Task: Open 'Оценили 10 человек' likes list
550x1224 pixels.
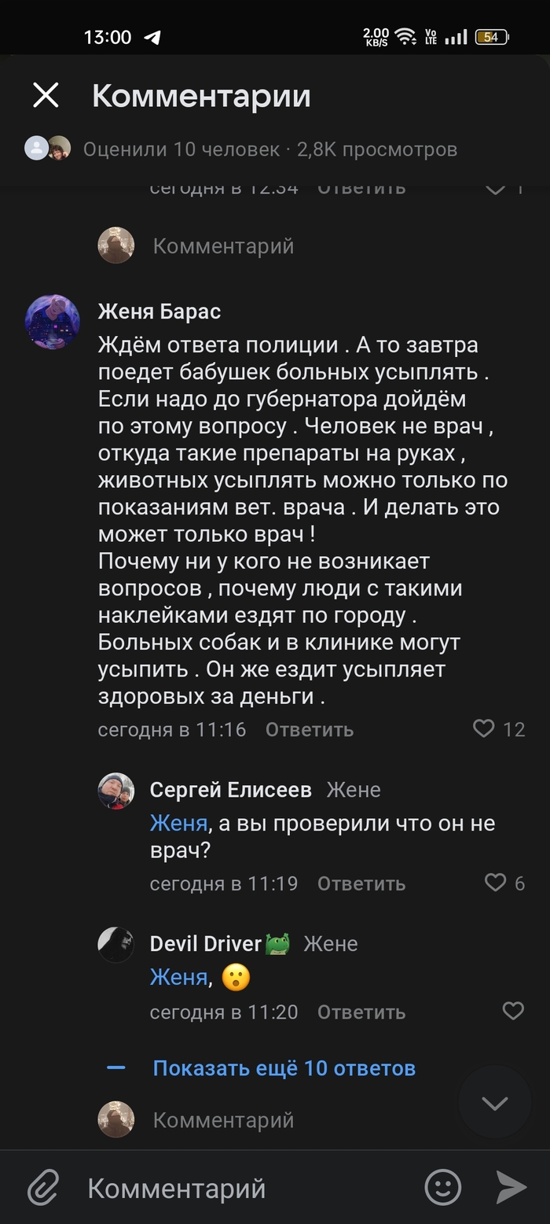Action: 181,149
